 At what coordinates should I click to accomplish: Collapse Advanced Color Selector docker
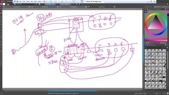[x=145, y=9]
